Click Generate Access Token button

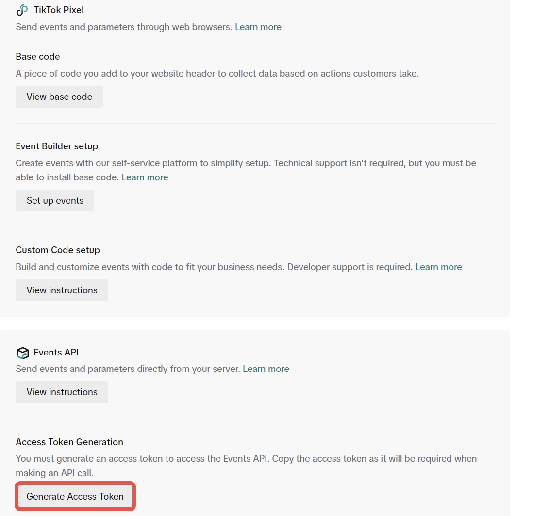coord(75,496)
